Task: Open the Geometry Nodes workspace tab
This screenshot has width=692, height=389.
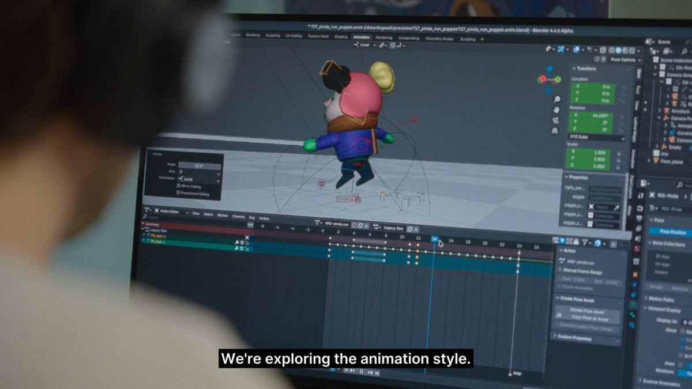Action: [x=439, y=39]
